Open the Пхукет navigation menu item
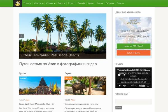This screenshot has height=112, width=168. [71, 3]
